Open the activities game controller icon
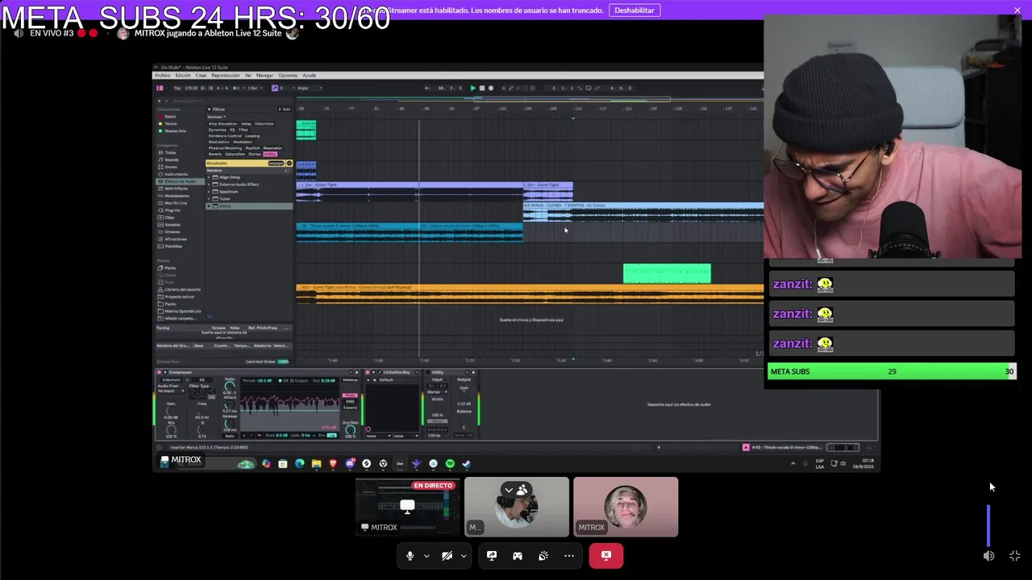 tap(518, 556)
